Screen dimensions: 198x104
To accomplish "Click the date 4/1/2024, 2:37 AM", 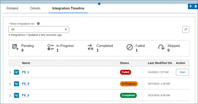I will [x=158, y=72].
